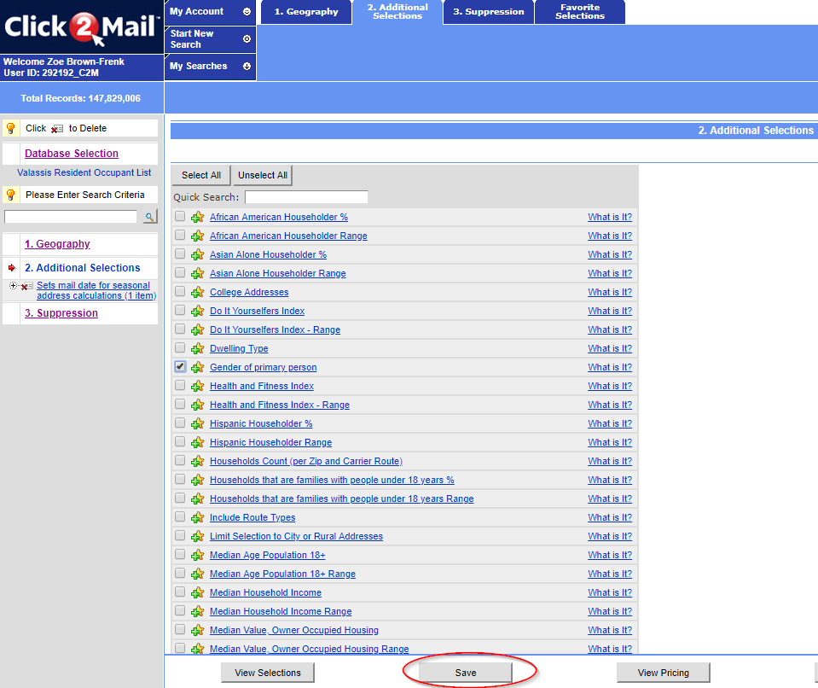Image resolution: width=818 pixels, height=688 pixels.
Task: Open the Start New Search menu arrow
Action: [247, 39]
